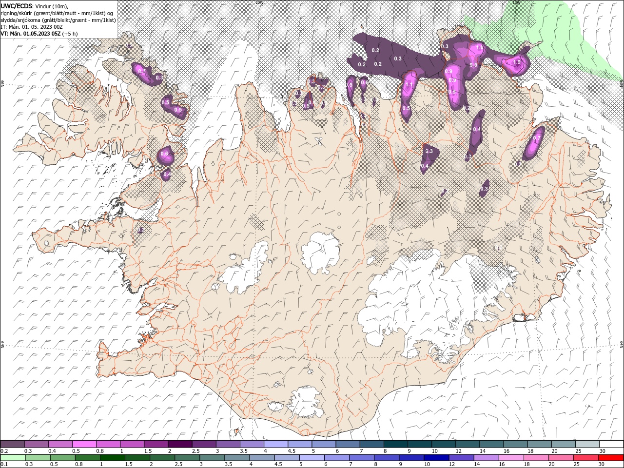Pick the bright pink swatch in the upper legend
The image size is (624, 468).
tap(83, 444)
